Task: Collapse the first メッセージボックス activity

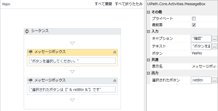Action: tap(115, 52)
